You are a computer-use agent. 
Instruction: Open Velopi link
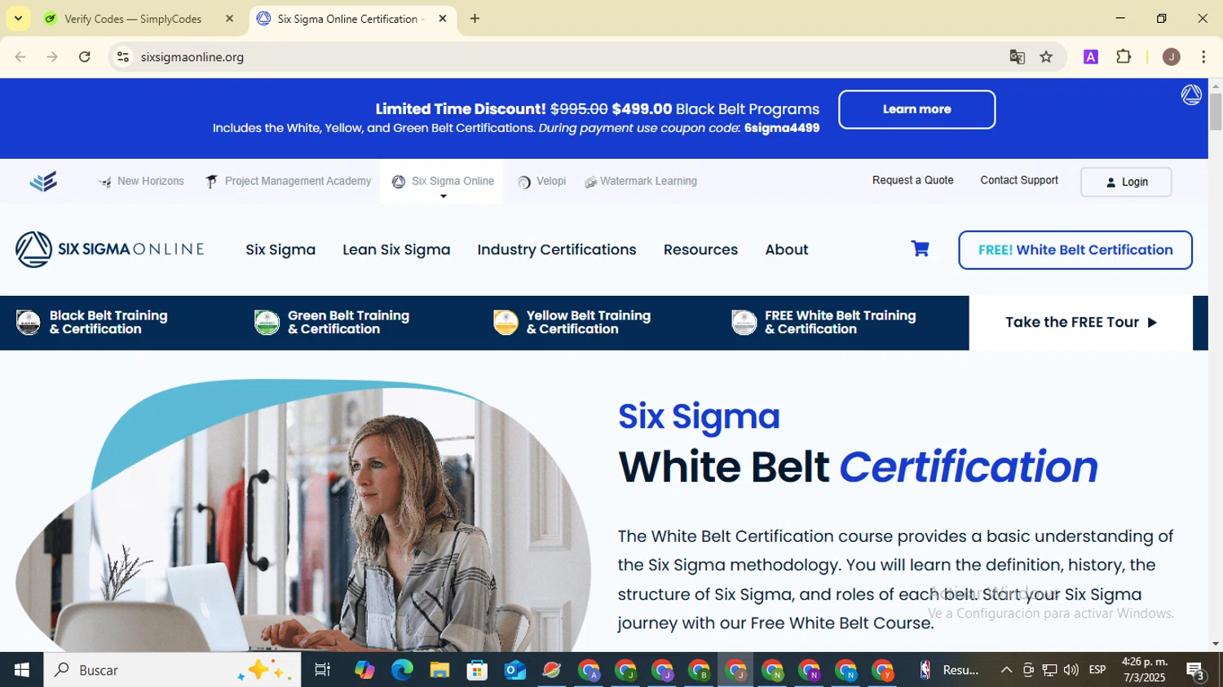[541, 181]
